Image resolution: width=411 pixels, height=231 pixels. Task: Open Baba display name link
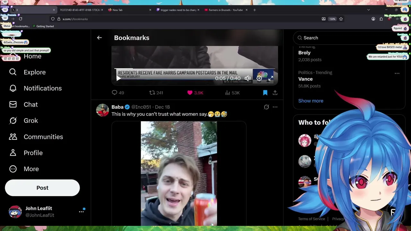coord(118,107)
